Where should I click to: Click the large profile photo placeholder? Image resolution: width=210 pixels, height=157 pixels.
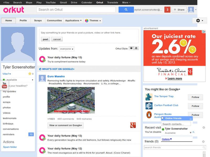click(x=18, y=44)
